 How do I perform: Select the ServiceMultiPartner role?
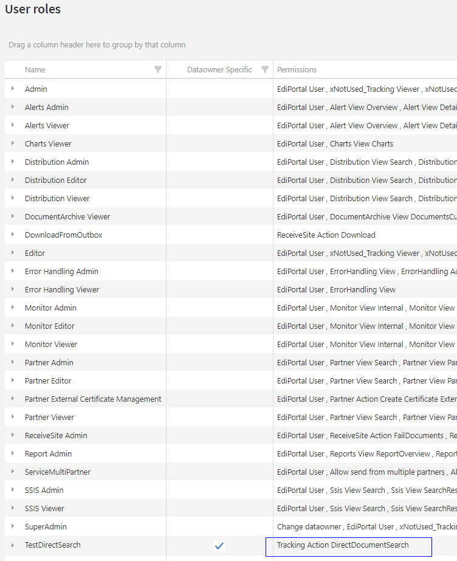(x=58, y=472)
